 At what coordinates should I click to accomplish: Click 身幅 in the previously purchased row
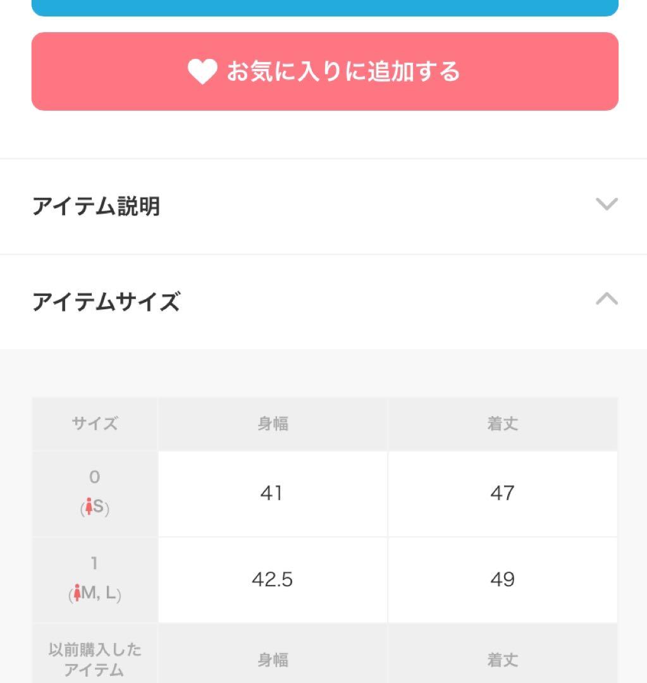(273, 660)
